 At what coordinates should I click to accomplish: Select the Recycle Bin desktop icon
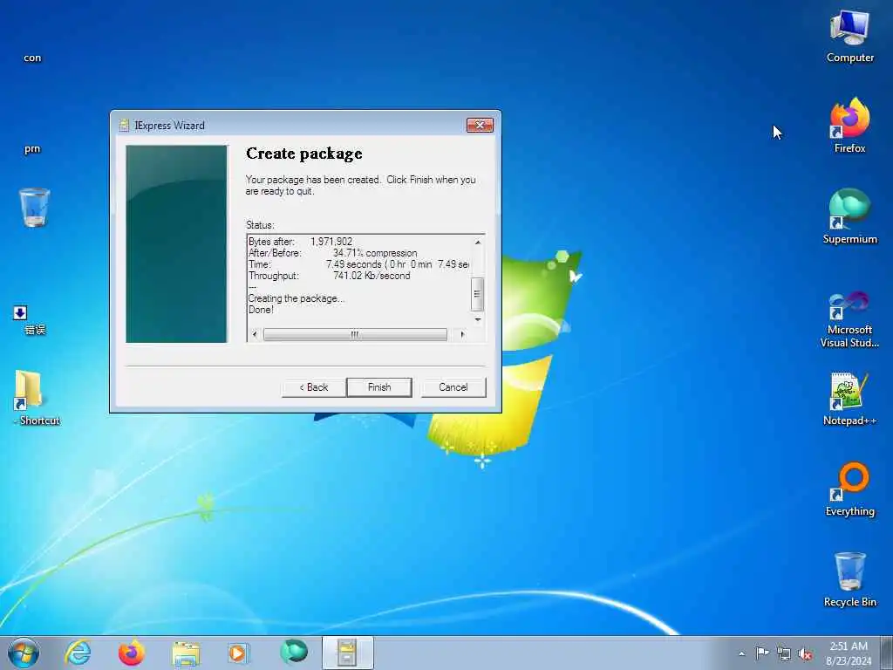849,579
